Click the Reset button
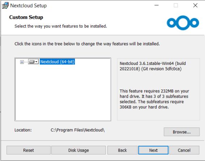 tap(29, 150)
